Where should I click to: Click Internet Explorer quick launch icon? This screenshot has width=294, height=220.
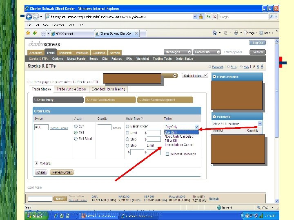(x=56, y=216)
